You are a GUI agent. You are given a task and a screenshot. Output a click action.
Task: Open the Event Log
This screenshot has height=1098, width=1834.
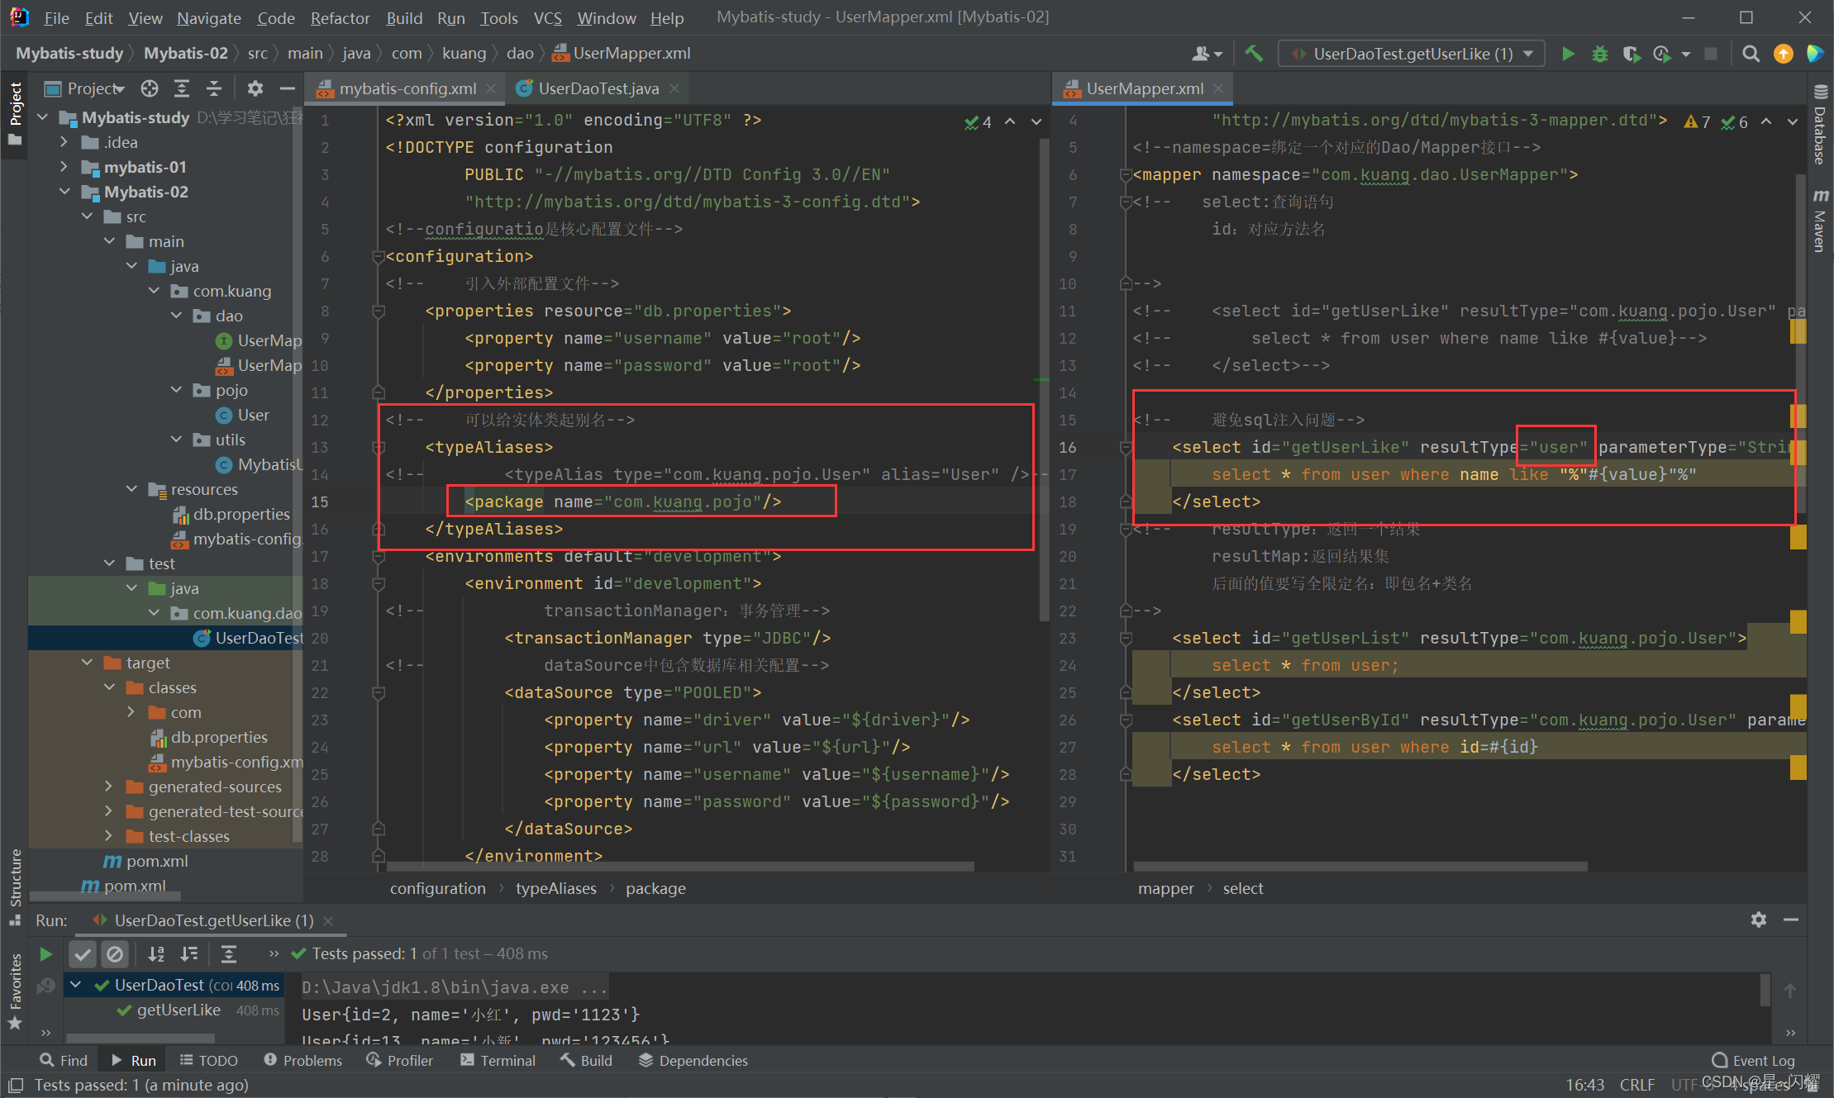pos(1753,1060)
